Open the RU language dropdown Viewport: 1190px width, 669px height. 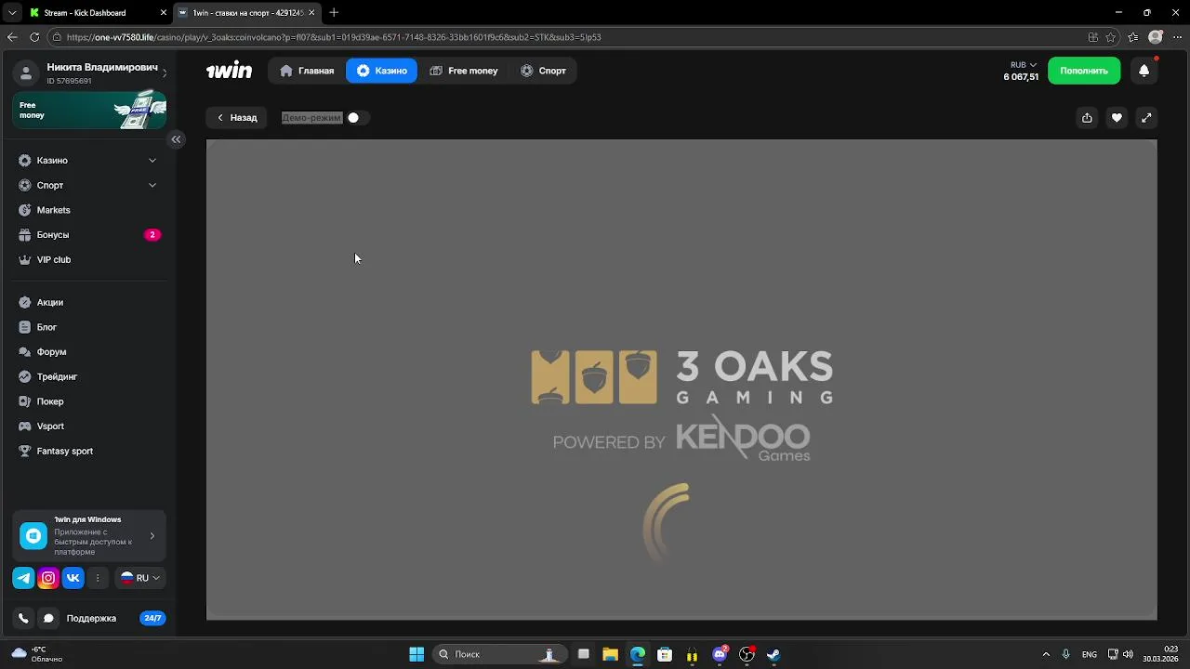pyautogui.click(x=139, y=578)
